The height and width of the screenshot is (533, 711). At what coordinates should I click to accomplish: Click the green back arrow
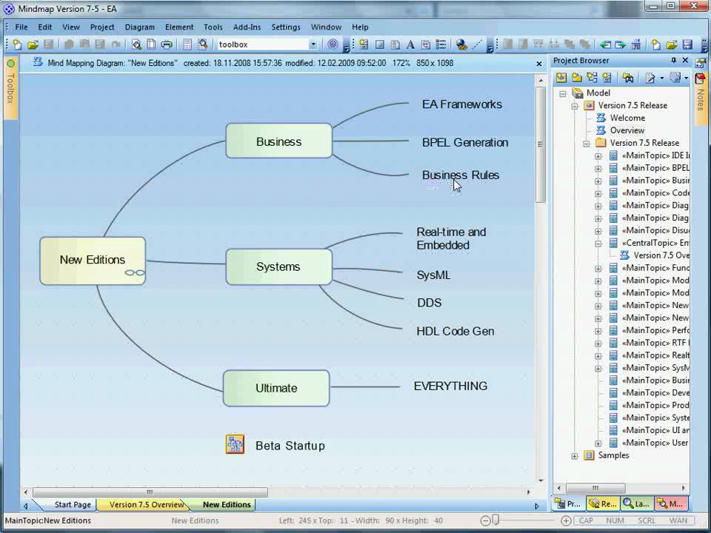point(605,44)
